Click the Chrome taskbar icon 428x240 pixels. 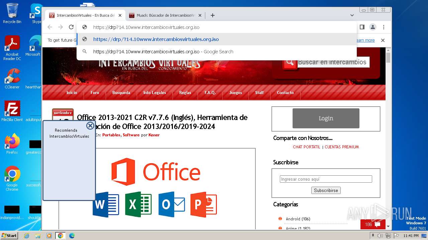(x=61, y=236)
